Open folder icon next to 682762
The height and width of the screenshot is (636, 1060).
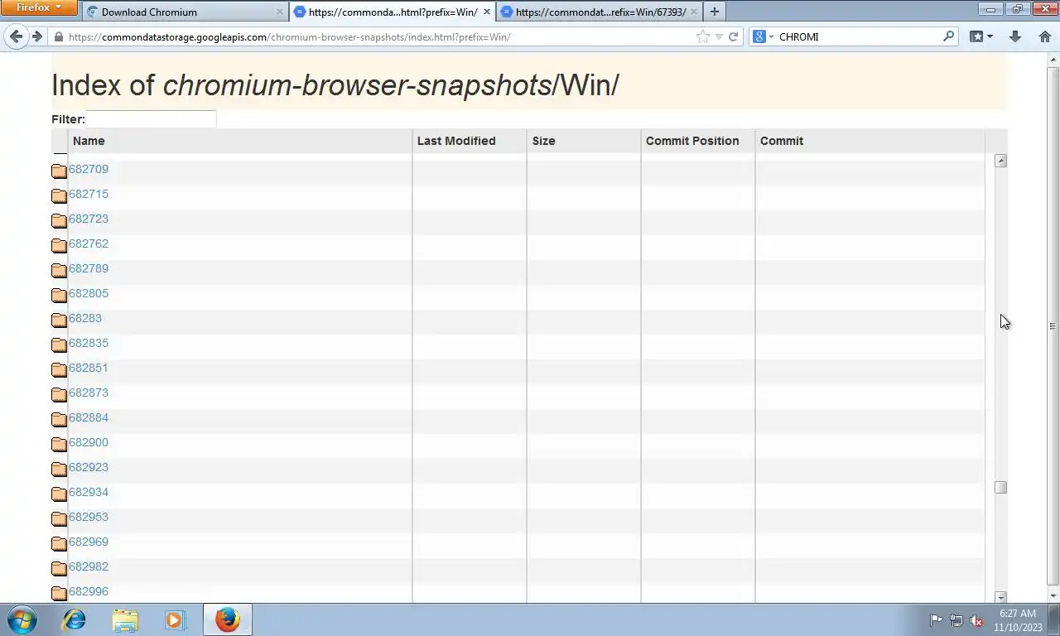point(59,246)
